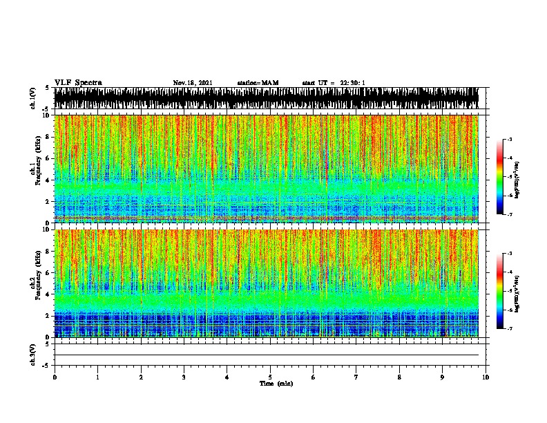Image resolution: width=547 pixels, height=423 pixels.
Task: Click the "VLF Spectra" title text
Action: click(78, 83)
